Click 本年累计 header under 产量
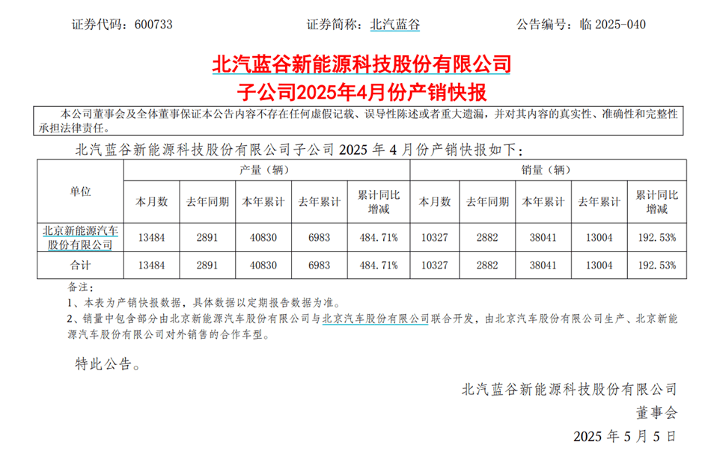 pos(263,202)
